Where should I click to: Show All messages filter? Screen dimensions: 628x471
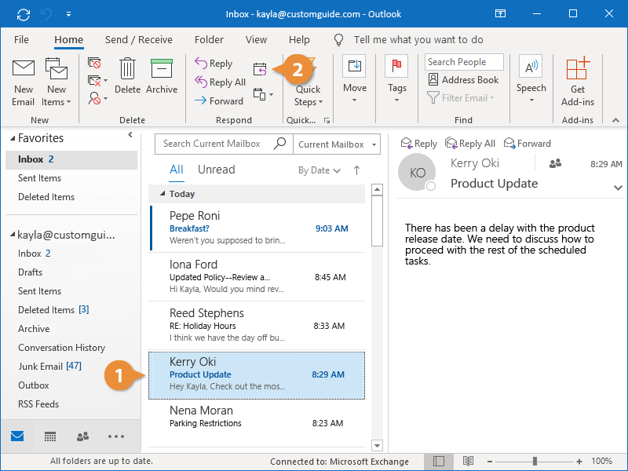coord(176,170)
